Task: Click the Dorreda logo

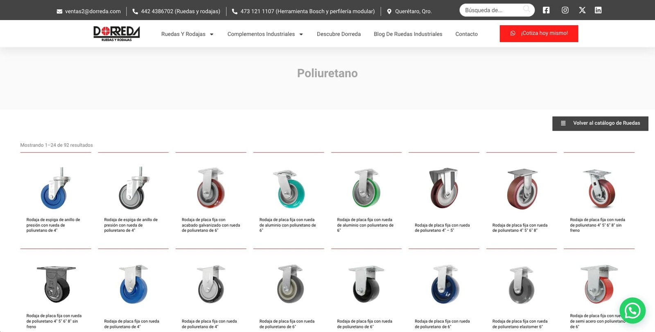Action: point(117,34)
